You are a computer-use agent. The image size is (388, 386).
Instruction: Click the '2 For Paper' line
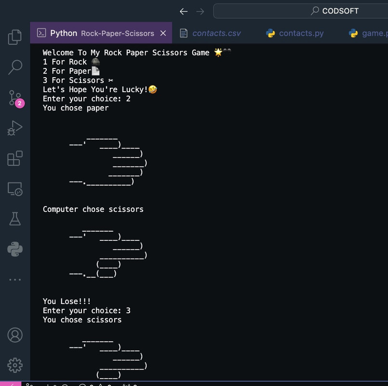point(71,71)
